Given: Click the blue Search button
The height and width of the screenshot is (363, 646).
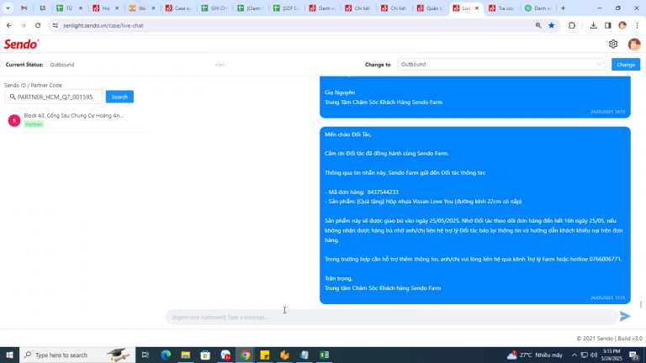Looking at the screenshot, I should [119, 97].
